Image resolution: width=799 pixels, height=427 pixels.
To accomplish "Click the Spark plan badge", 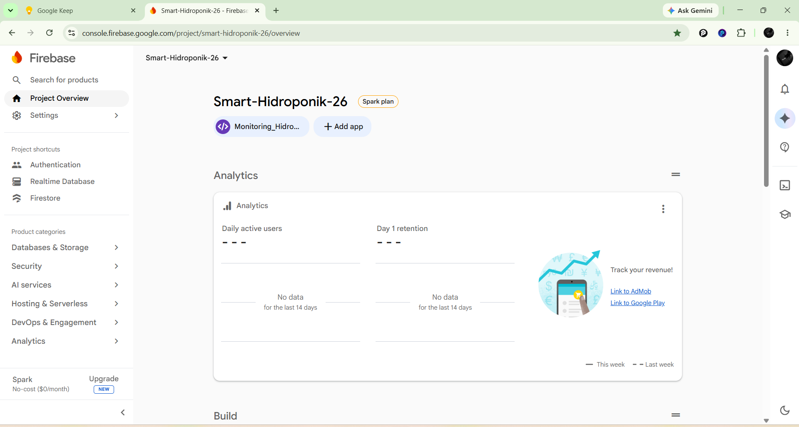I will 378,102.
